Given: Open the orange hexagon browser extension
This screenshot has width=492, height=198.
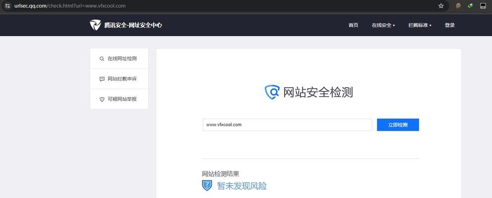Looking at the screenshot, I should tap(458, 5).
